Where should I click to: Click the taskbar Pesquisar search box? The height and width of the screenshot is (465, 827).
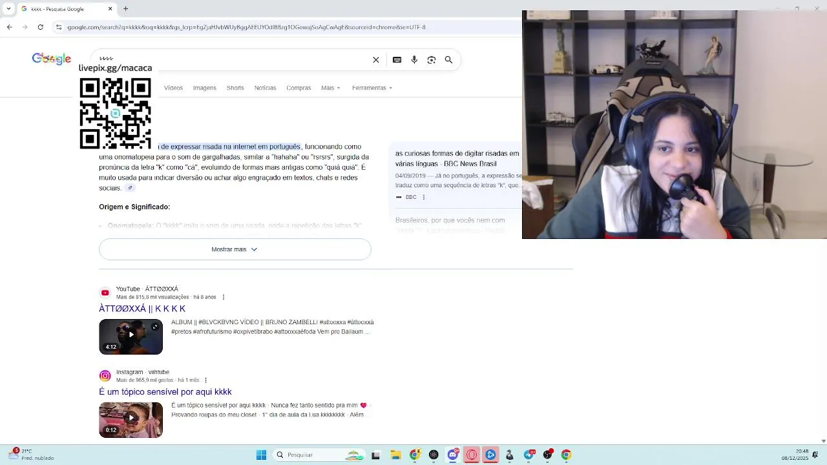click(x=320, y=455)
